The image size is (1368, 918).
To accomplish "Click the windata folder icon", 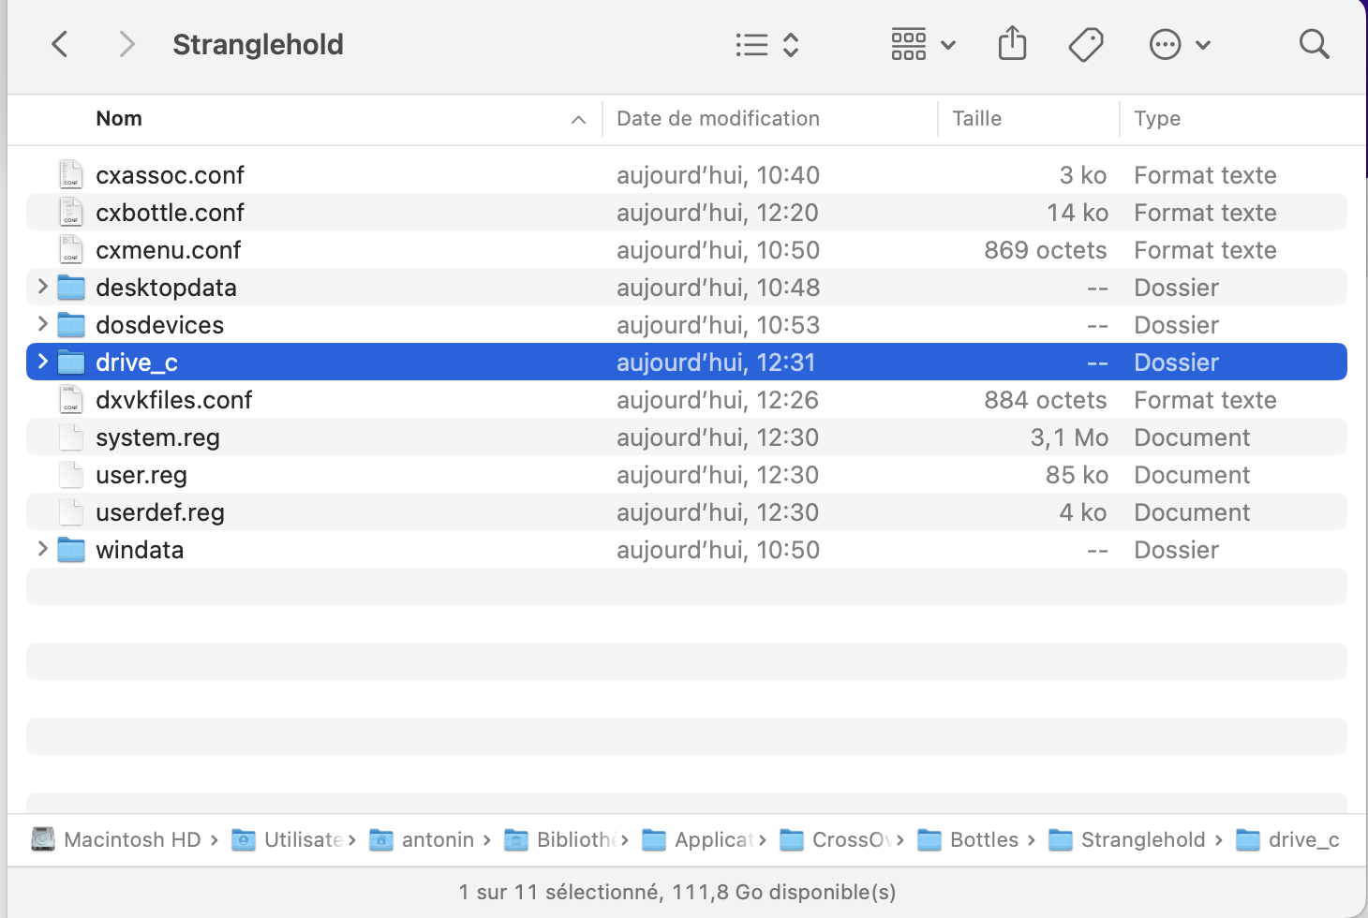I will (71, 550).
